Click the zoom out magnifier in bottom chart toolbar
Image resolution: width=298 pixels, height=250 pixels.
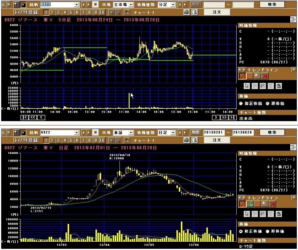118,140
